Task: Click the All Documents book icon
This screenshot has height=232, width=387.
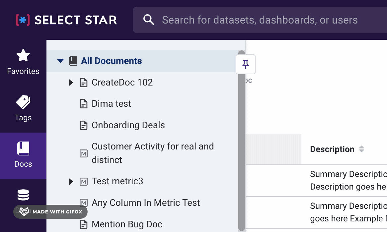Action: point(73,61)
